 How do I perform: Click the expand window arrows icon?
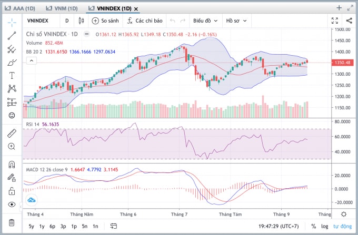350,8
